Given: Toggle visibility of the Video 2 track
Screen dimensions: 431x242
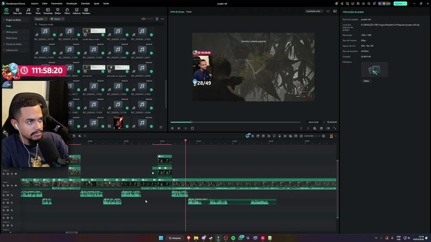Looking at the screenshot, I should coord(15,174).
